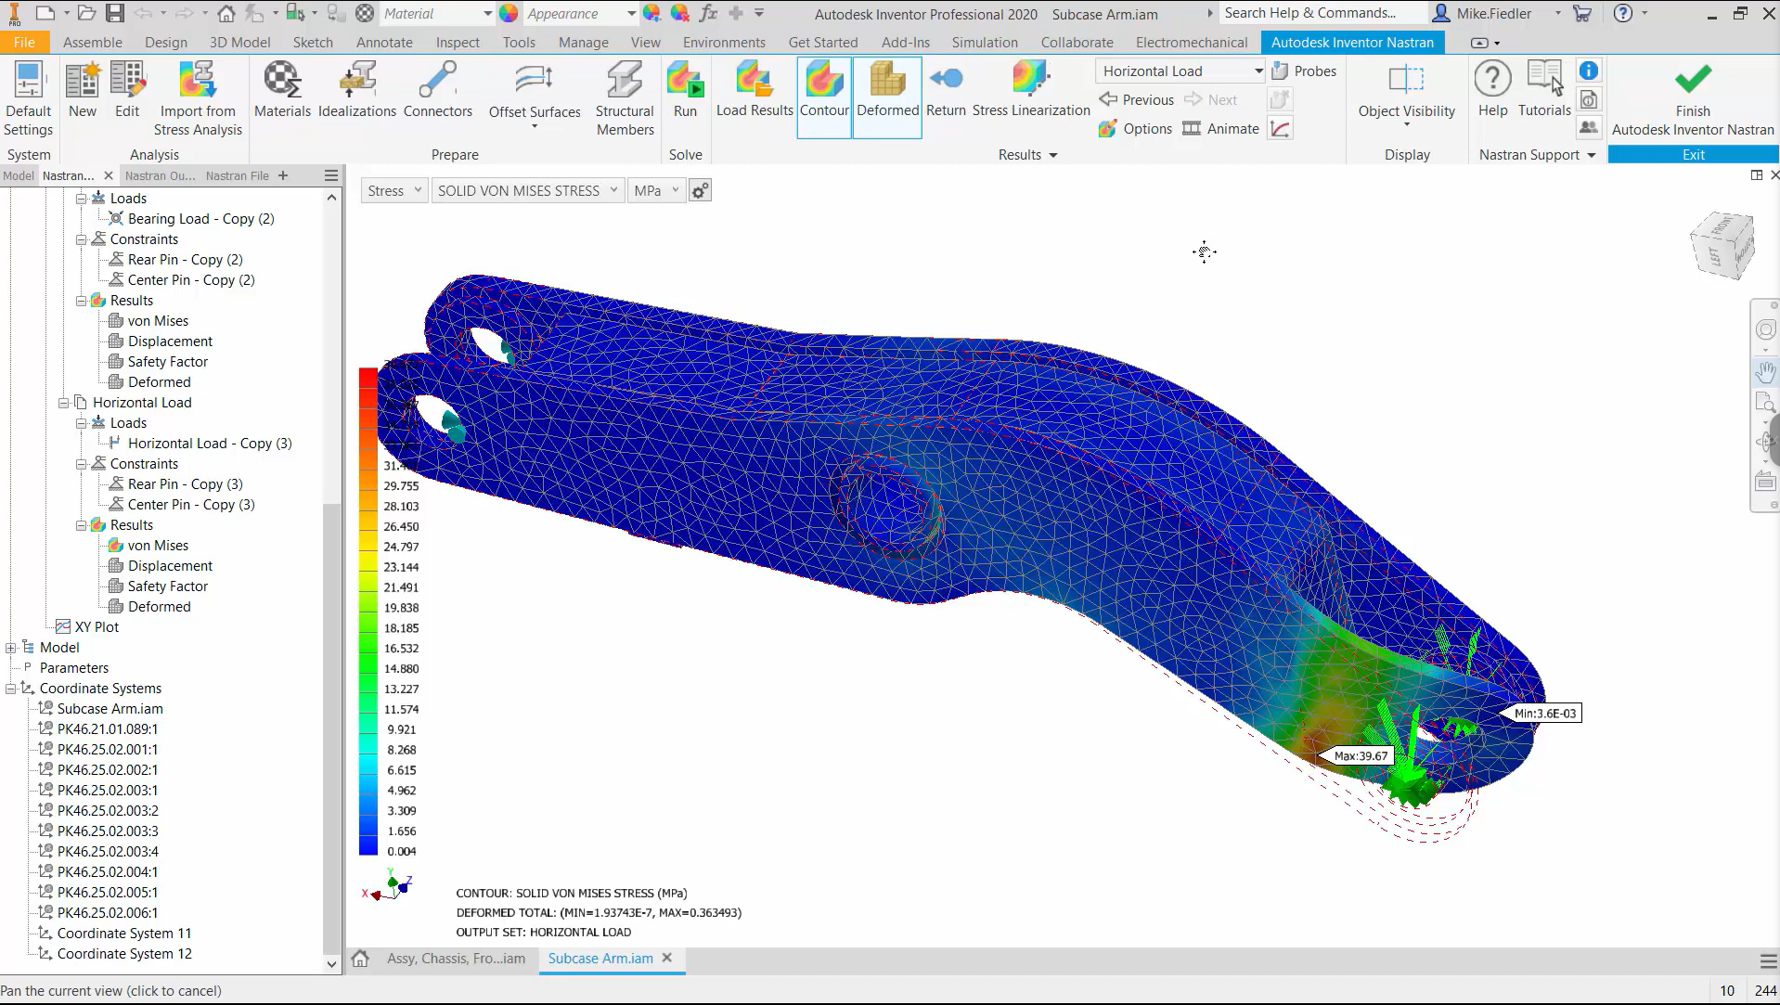Viewport: 1780px width, 1005px height.
Task: Open Structural Members
Action: (x=625, y=99)
